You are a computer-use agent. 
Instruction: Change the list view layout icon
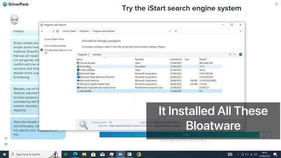click(231, 54)
